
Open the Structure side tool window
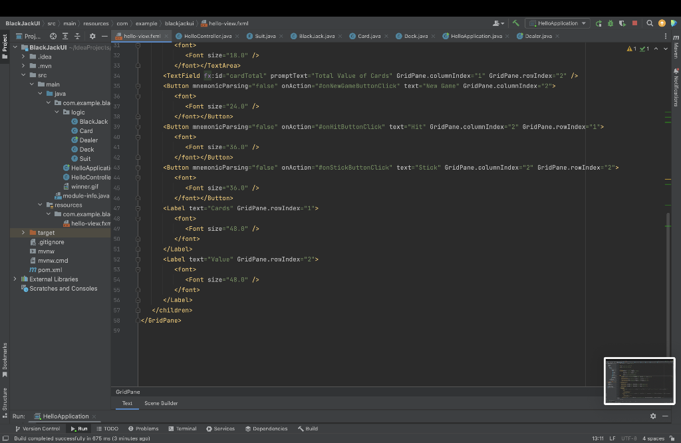(x=5, y=402)
